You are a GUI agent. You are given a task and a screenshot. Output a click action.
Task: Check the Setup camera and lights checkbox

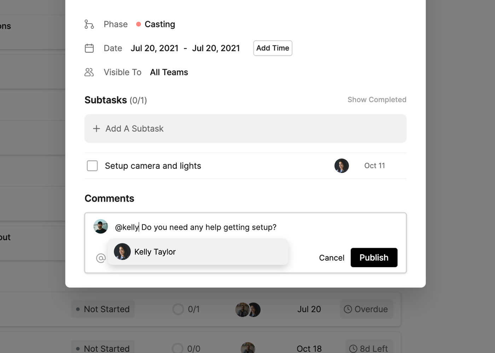[92, 166]
